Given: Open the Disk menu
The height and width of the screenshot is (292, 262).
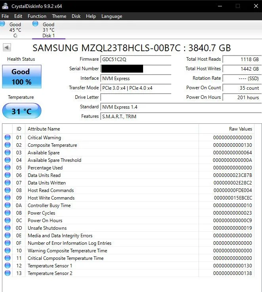Looking at the screenshot, I should (76, 16).
